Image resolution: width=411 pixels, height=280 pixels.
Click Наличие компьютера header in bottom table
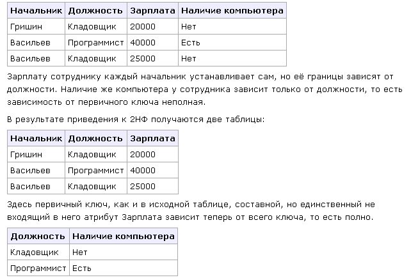pos(124,236)
